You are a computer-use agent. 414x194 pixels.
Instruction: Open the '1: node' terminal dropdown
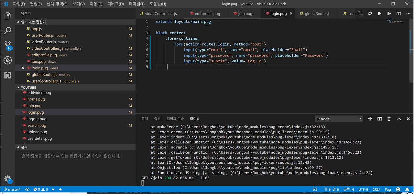coord(339,119)
